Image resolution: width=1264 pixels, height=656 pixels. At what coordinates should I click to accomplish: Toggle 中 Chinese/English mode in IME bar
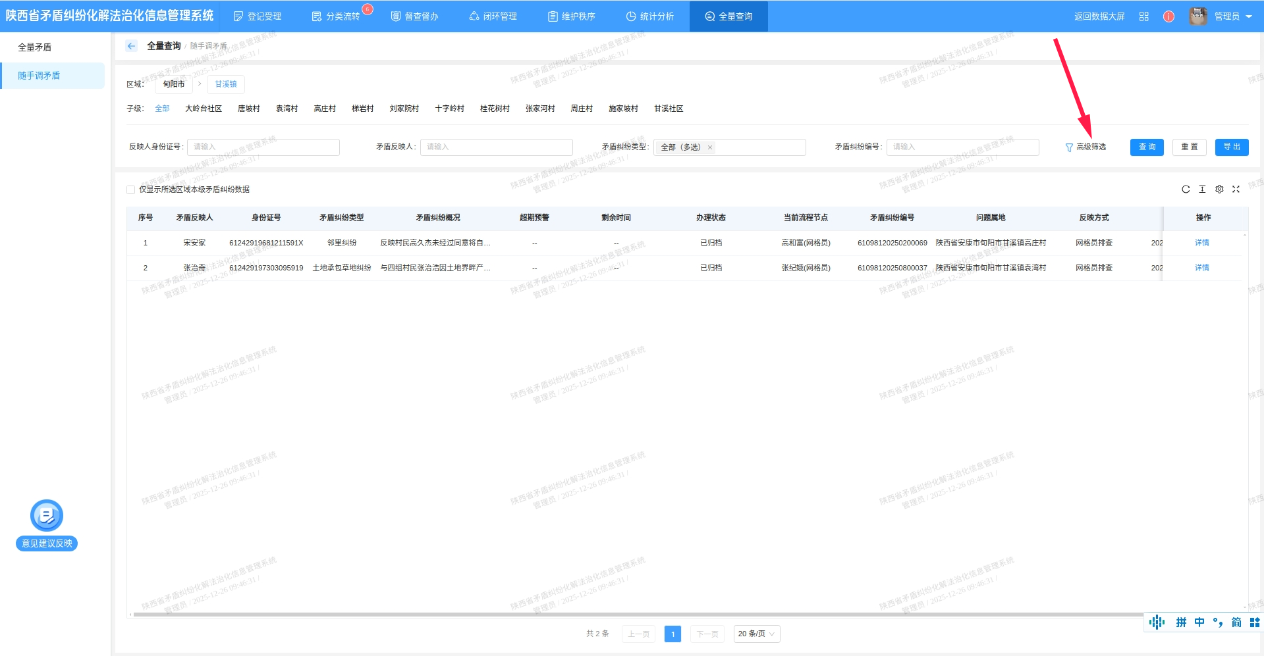(x=1199, y=622)
